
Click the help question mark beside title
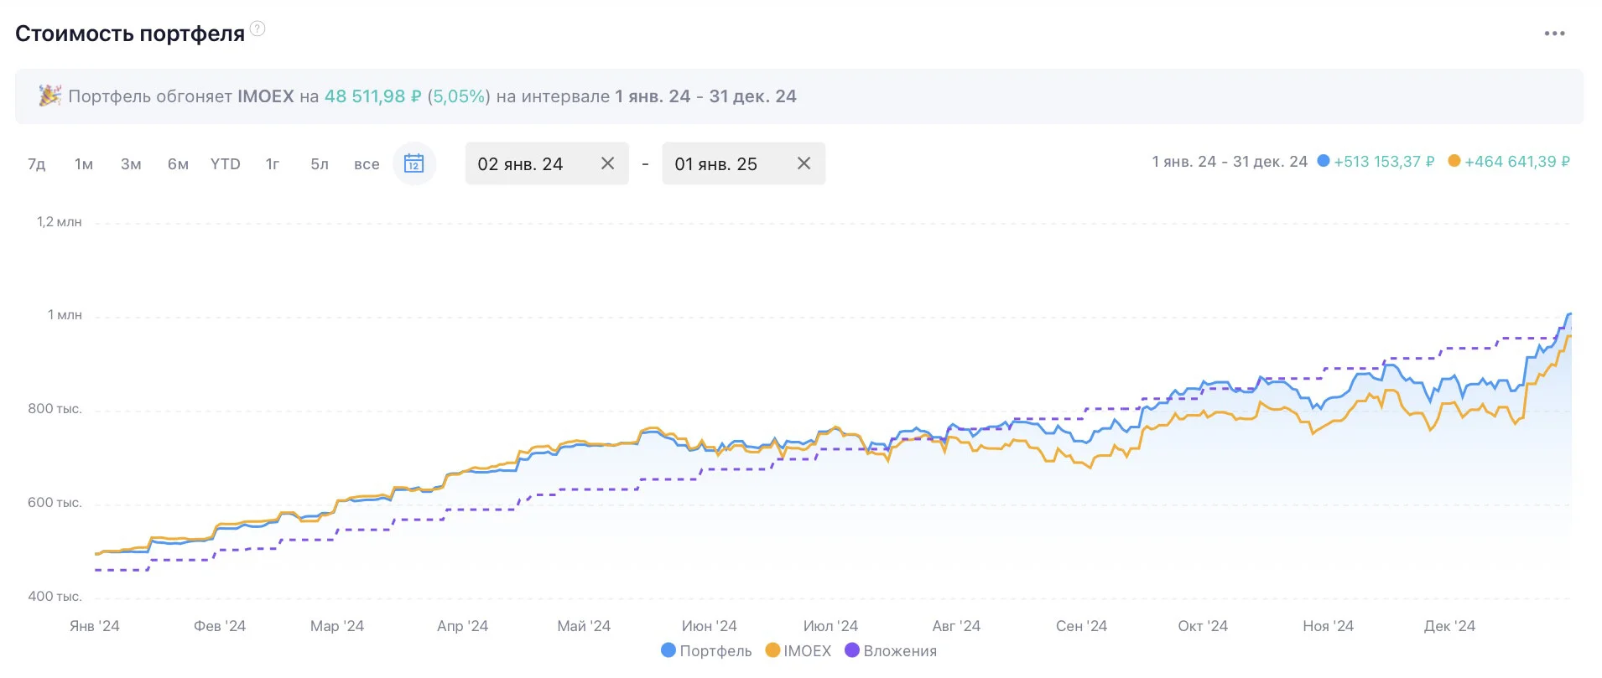tap(257, 28)
